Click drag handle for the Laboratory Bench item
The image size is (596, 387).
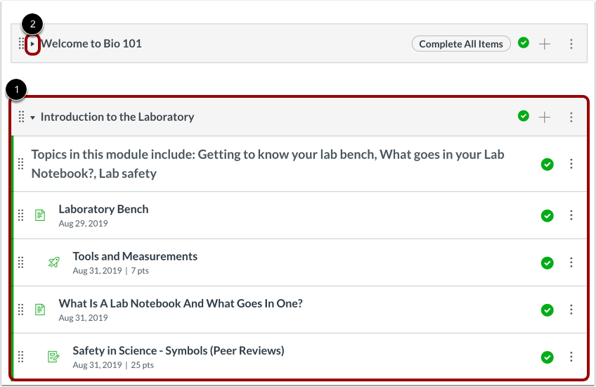(x=21, y=215)
